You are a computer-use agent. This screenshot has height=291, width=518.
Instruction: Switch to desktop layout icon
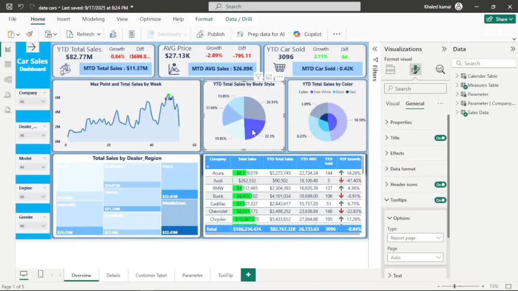tap(24, 274)
